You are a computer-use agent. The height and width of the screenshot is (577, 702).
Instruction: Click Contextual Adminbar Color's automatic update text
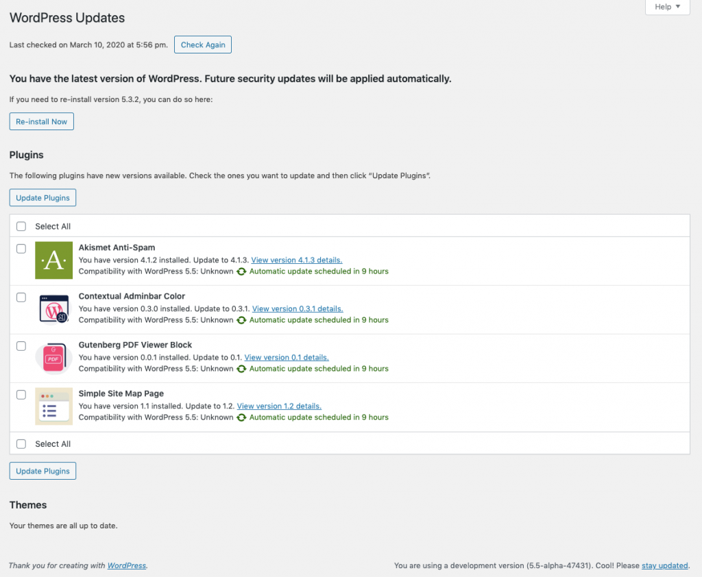[x=319, y=320]
